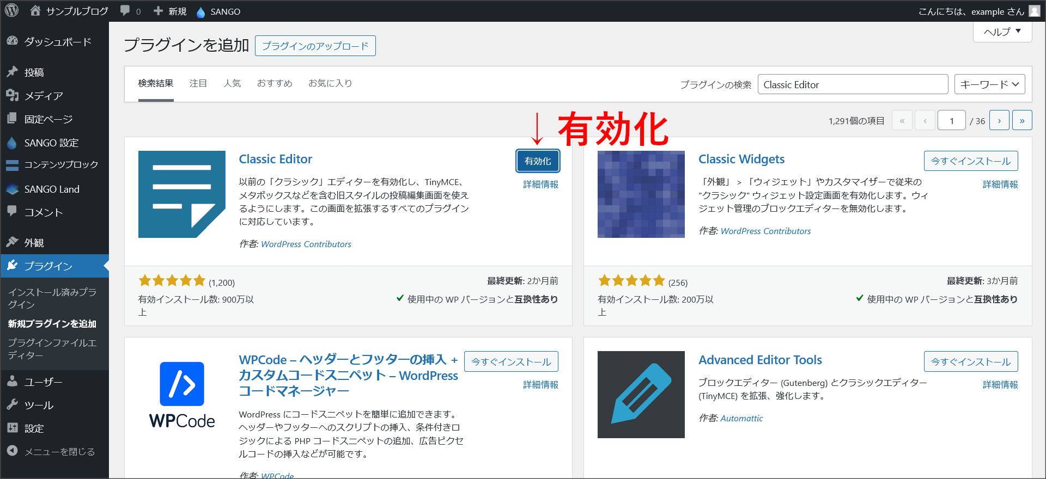This screenshot has height=479, width=1046.
Task: Install the Classic Widgets plugin now
Action: point(970,161)
